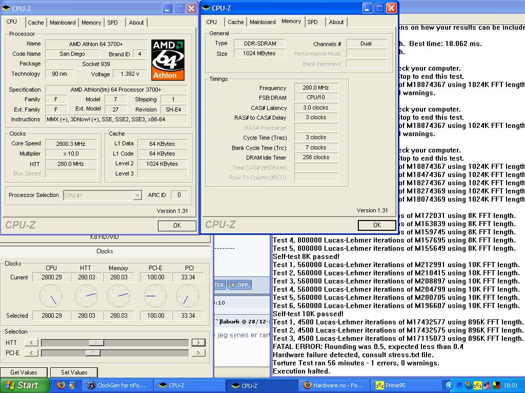This screenshot has height=393, width=525.
Task: Click the OPP button on the forum page
Action: pos(239,285)
